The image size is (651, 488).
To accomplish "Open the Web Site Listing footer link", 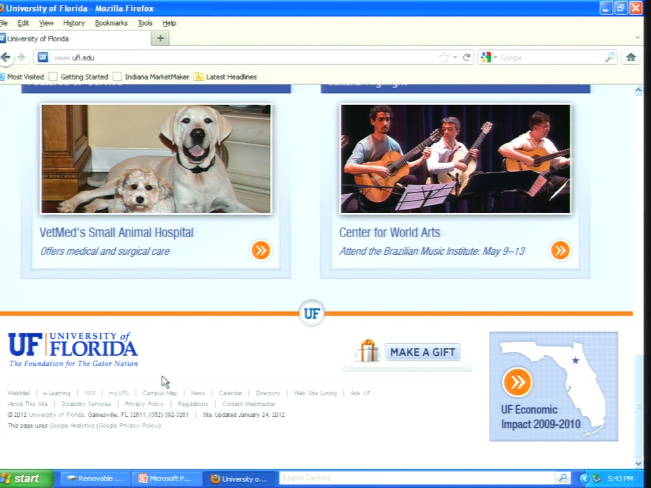I will coord(315,393).
